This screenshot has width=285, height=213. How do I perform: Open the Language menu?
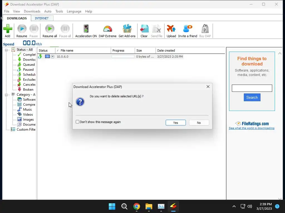click(x=74, y=11)
